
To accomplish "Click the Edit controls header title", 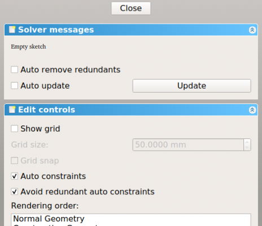I will pyautogui.click(x=46, y=110).
